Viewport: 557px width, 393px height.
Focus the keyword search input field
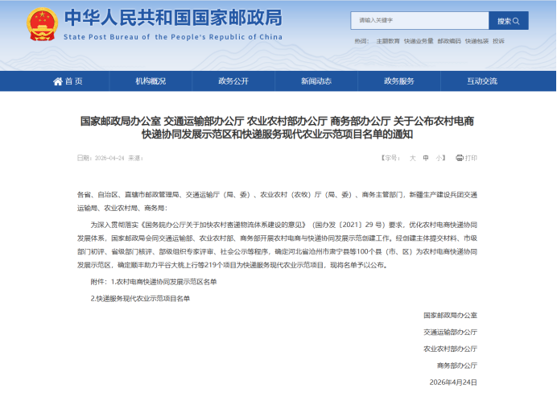(x=419, y=20)
